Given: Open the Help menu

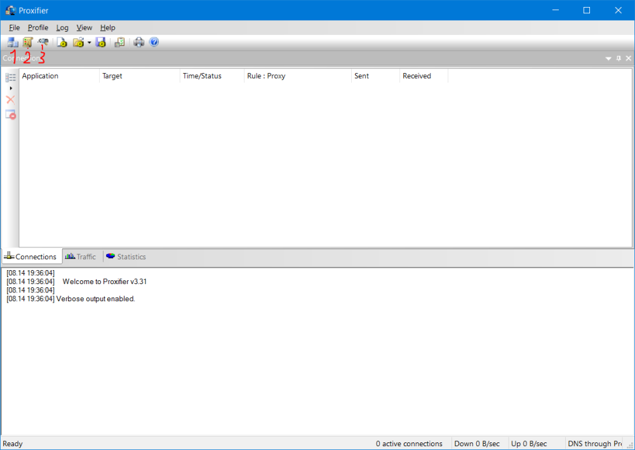Looking at the screenshot, I should click(108, 27).
